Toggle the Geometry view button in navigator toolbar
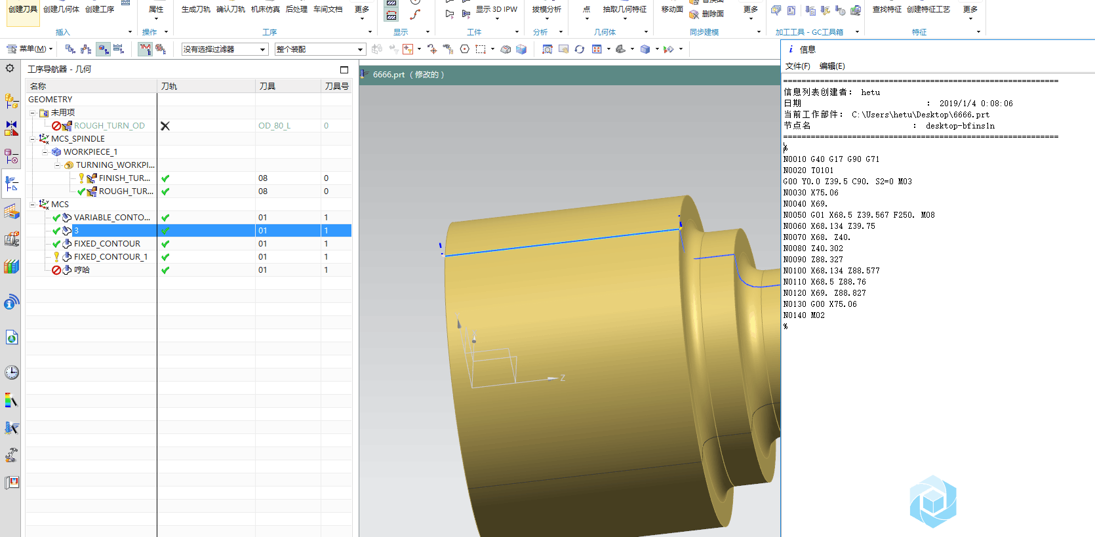 click(x=103, y=49)
